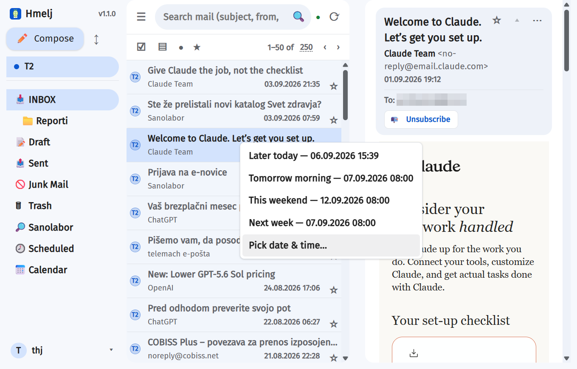Screen dimensions: 577x369
Task: Click the green connection status dot
Action: 318,17
